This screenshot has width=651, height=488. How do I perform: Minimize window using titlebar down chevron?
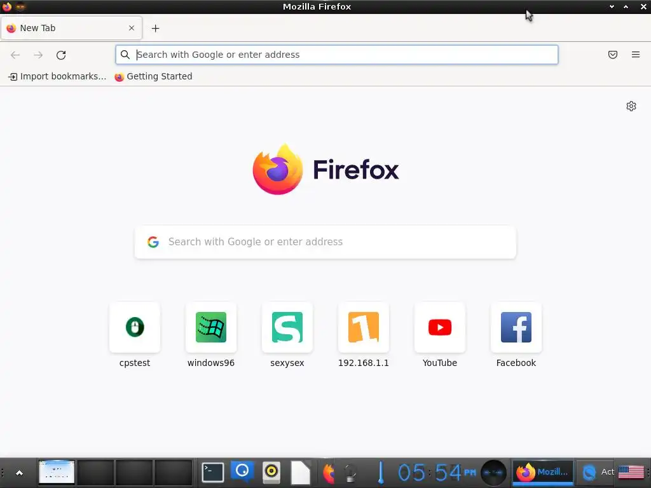pos(612,6)
